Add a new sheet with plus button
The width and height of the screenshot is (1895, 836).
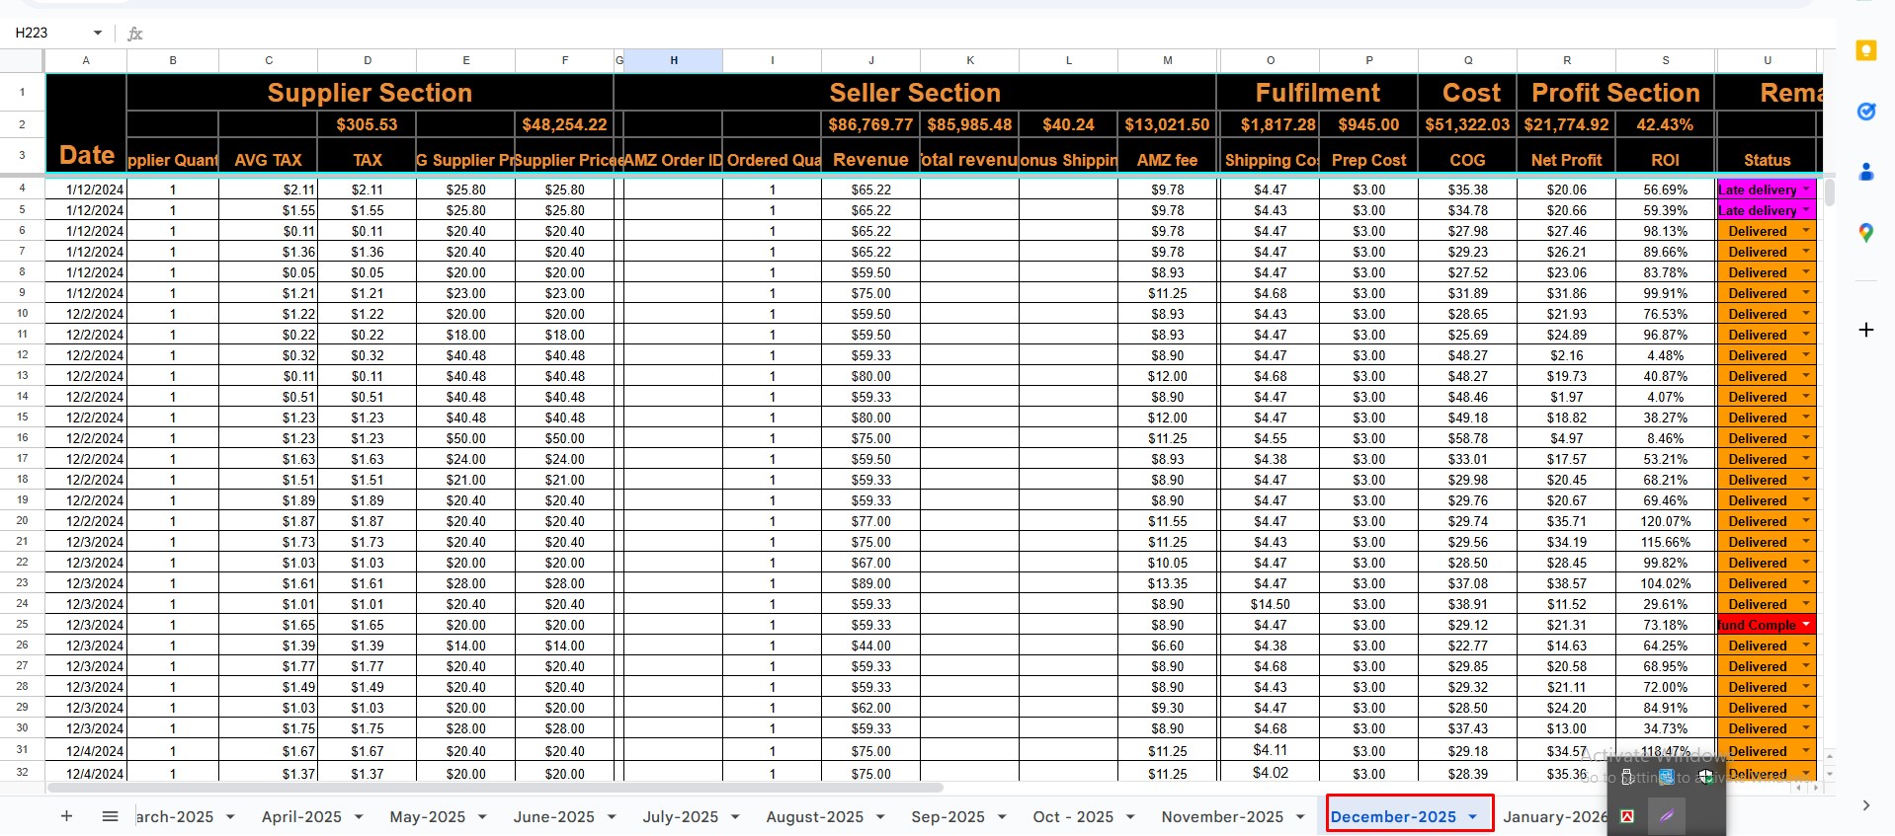(x=66, y=816)
